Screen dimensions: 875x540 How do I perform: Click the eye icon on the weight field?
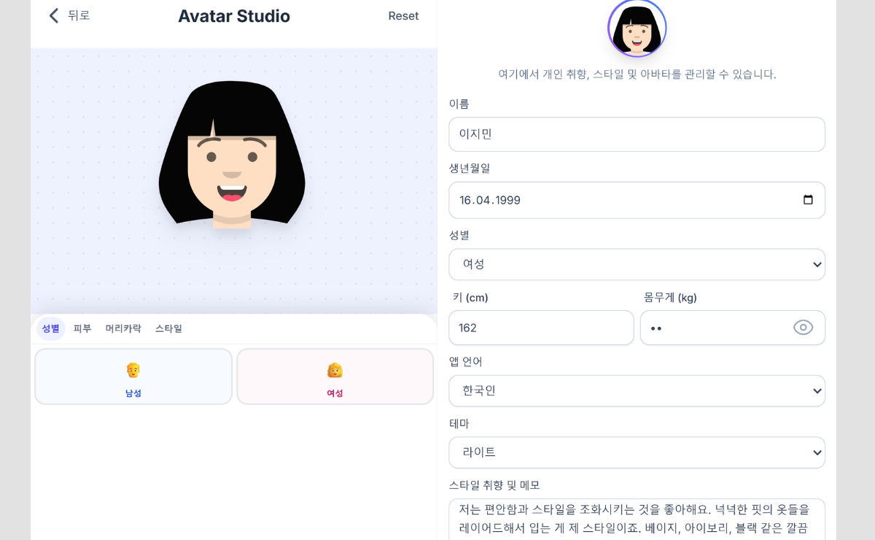804,328
